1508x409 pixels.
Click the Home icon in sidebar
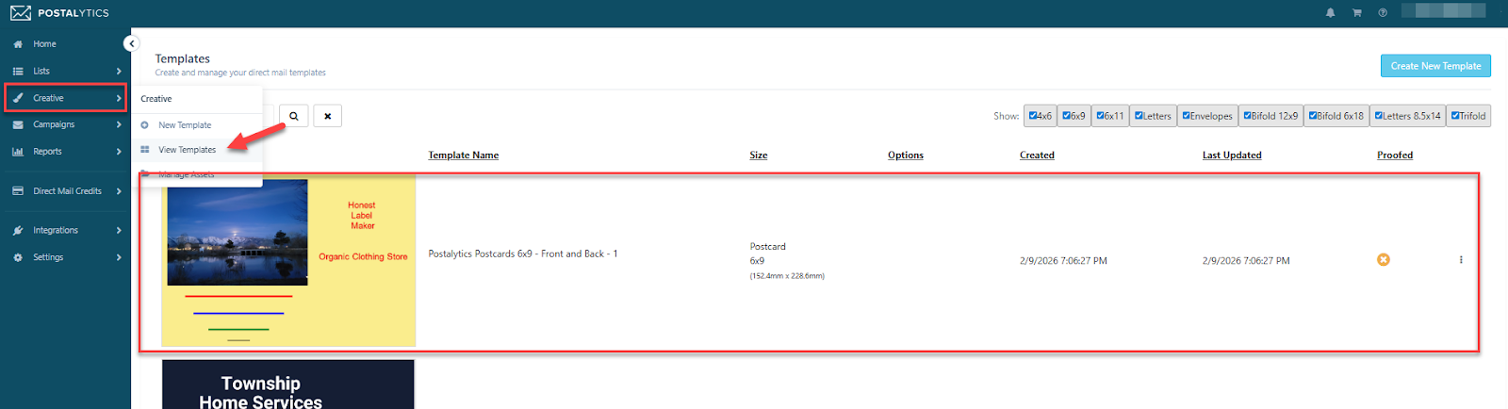click(18, 44)
